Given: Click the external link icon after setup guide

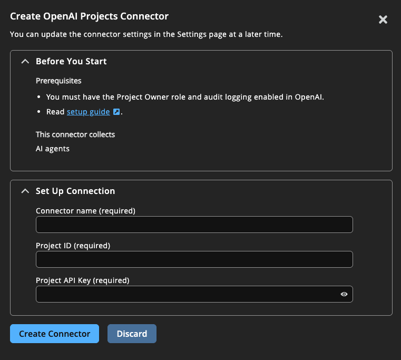Looking at the screenshot, I should click(x=116, y=112).
